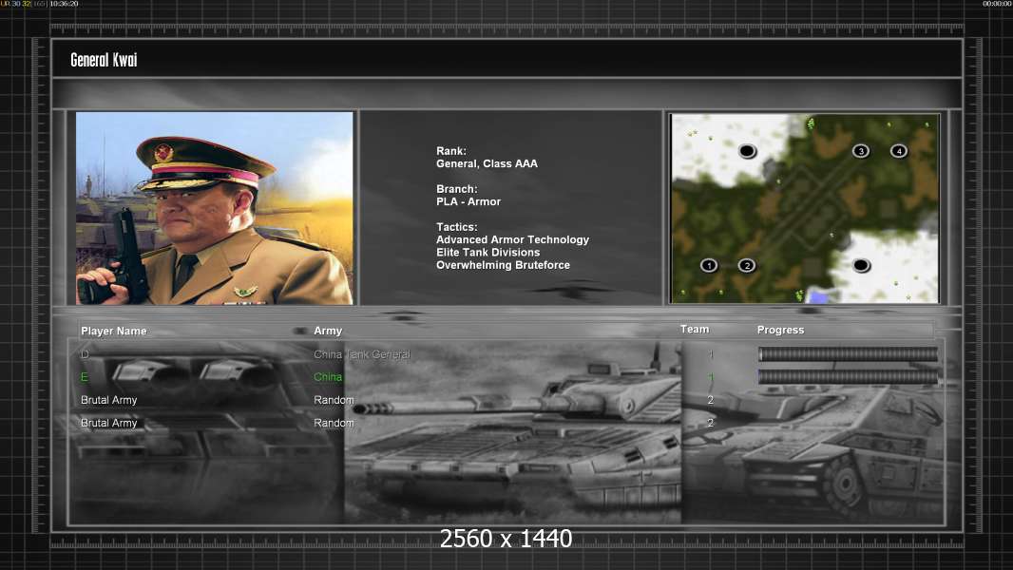The width and height of the screenshot is (1013, 570).
Task: Click the black marker on the southeast snow area
Action: [861, 265]
